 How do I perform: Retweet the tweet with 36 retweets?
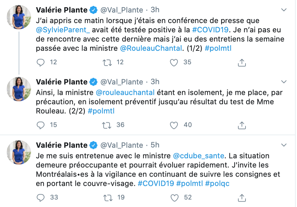tap(108, 125)
